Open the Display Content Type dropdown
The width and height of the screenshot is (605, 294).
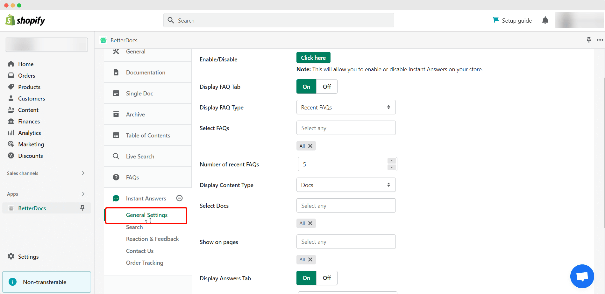coord(346,185)
